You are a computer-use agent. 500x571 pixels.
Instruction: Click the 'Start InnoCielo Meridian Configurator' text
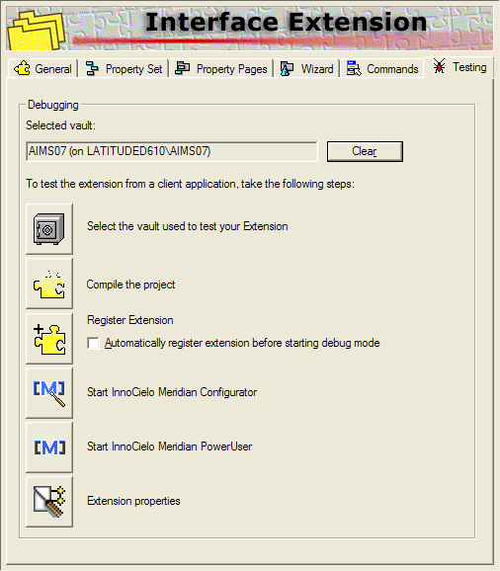pos(172,392)
